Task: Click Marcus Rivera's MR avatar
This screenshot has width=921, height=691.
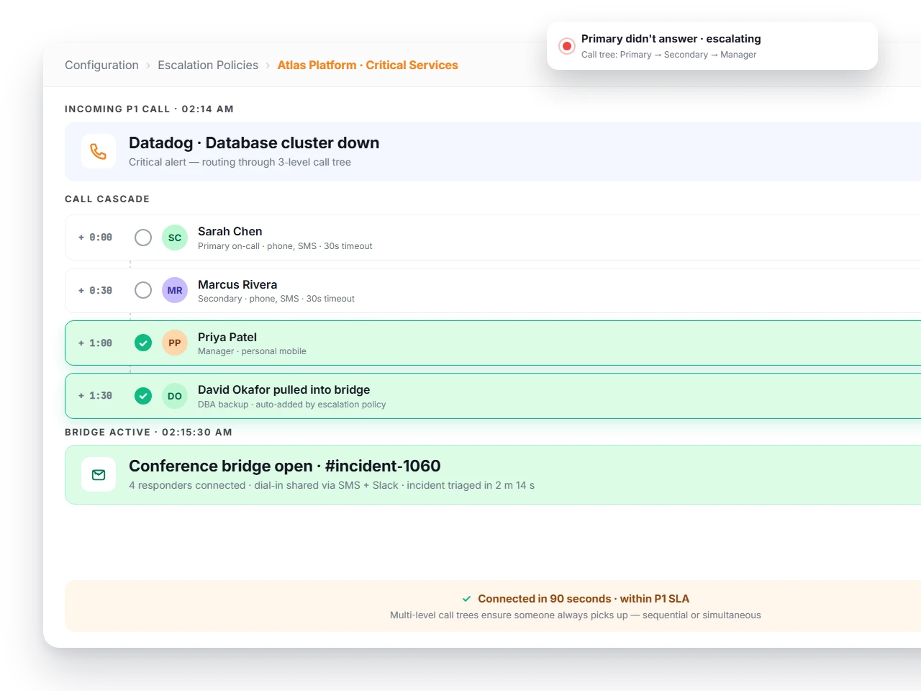Action: pyautogui.click(x=175, y=290)
